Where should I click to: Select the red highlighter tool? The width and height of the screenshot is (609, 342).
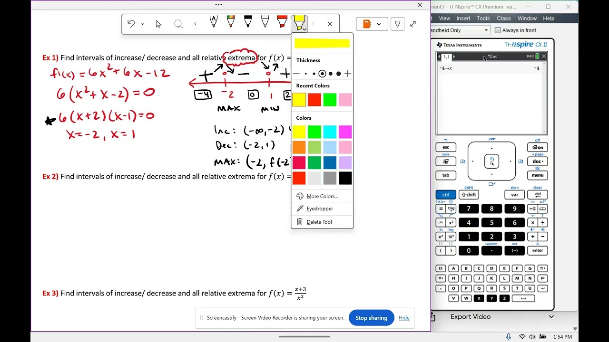pos(282,21)
